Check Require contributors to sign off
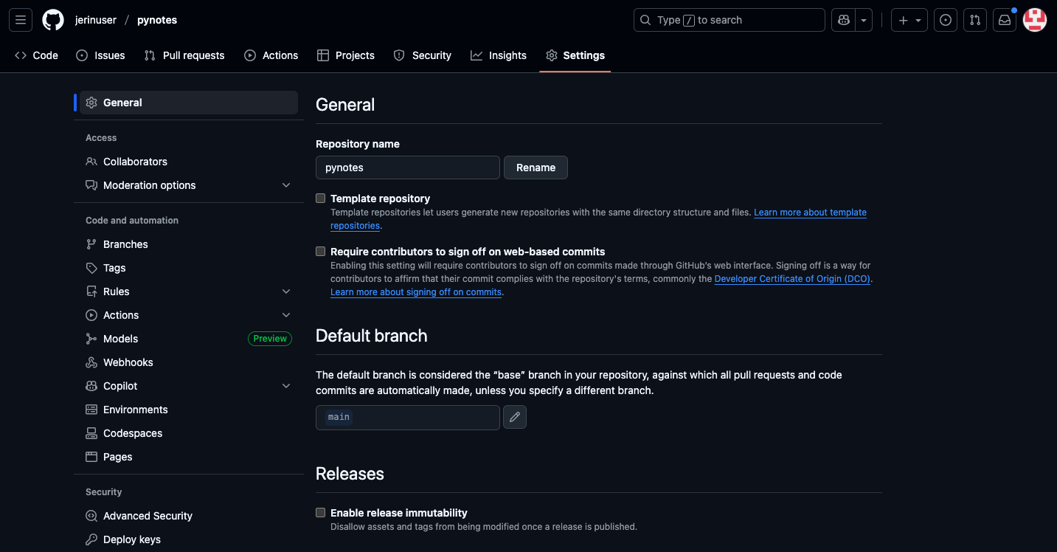 (x=321, y=252)
